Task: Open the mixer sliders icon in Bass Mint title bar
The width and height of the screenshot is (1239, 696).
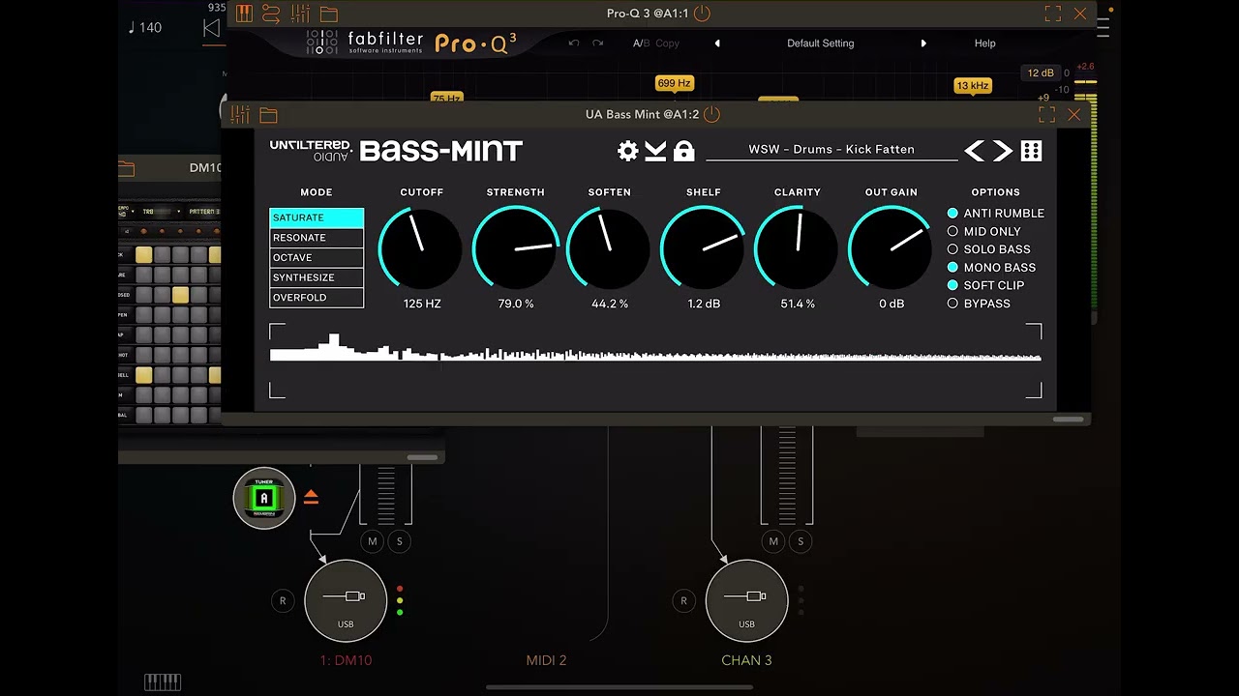Action: 240,114
